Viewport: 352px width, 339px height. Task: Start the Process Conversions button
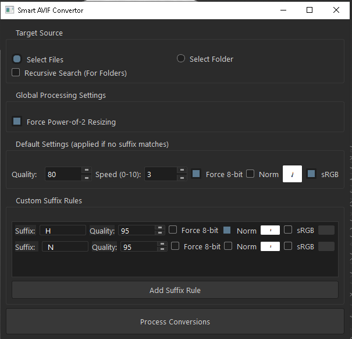click(175, 322)
